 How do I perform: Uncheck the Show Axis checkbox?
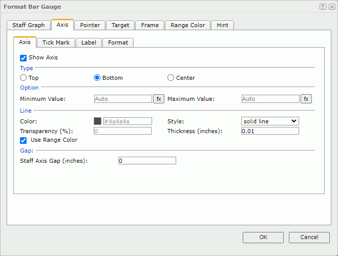tap(23, 58)
